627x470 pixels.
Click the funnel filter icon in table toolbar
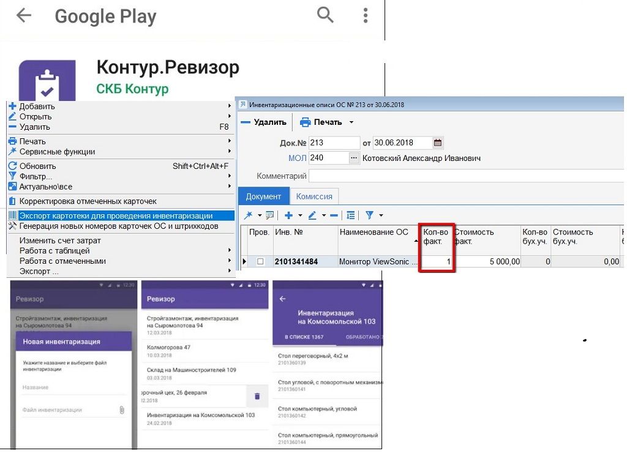coord(369,215)
